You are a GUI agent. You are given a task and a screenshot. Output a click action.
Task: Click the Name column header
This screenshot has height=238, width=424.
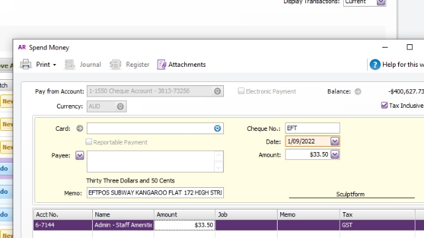(x=123, y=214)
